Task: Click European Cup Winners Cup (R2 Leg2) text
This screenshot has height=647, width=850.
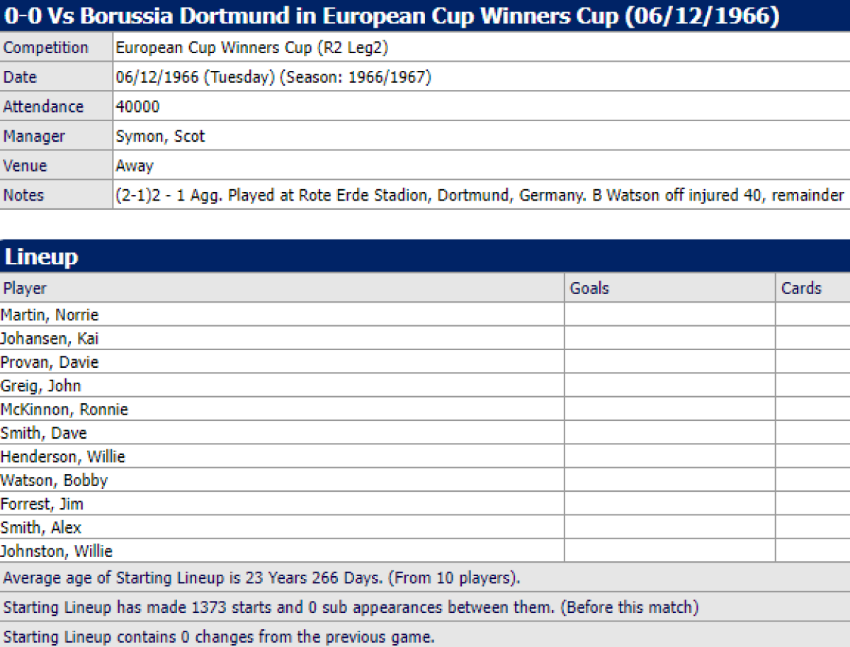Action: 251,48
